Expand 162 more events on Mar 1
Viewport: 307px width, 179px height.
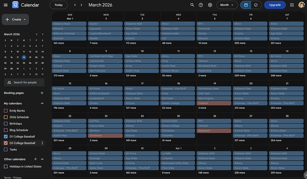pos(59,43)
